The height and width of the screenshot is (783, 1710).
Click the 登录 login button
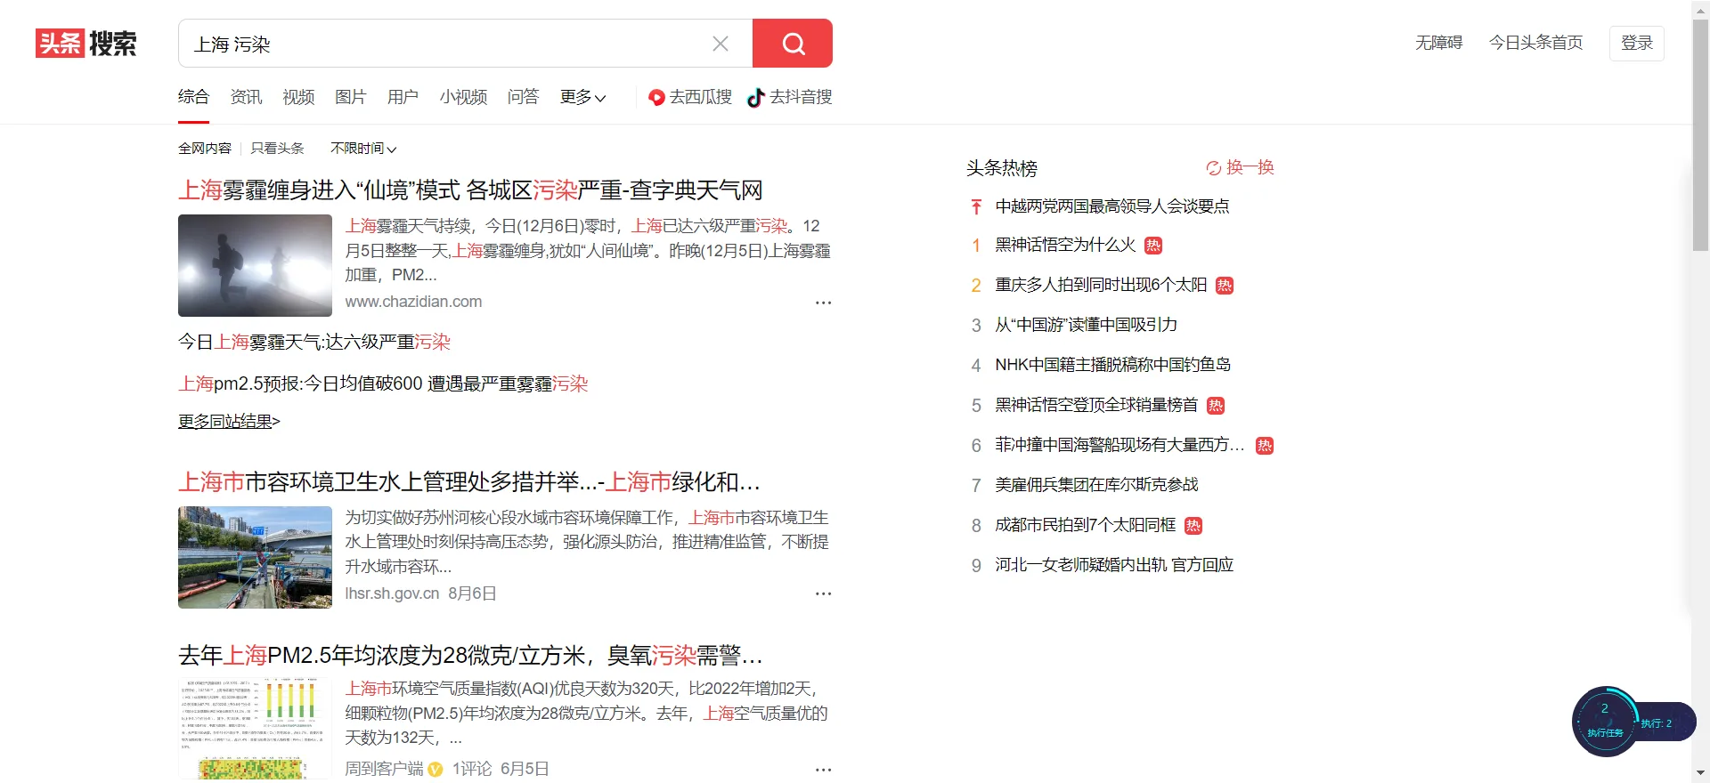click(1636, 43)
